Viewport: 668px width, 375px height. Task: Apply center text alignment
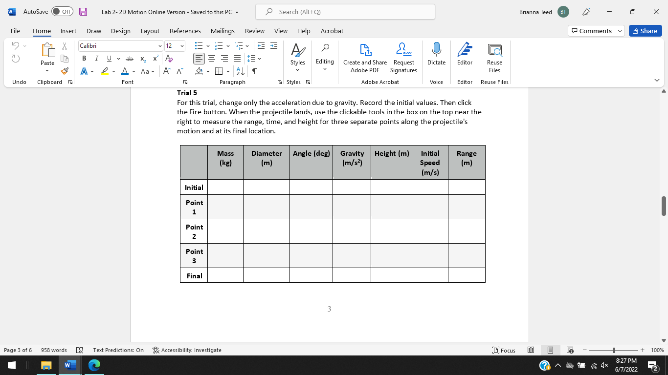point(211,59)
